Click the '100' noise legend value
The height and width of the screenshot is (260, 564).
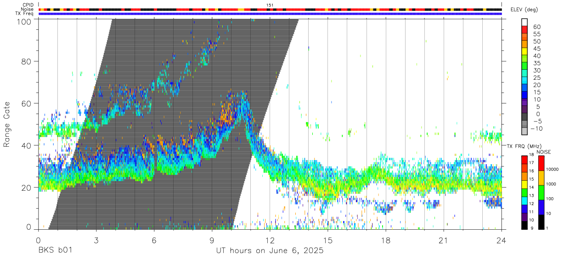549,199
